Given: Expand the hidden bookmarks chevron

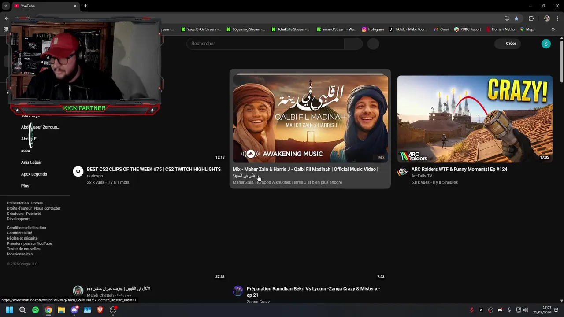Looking at the screenshot, I should [x=553, y=29].
